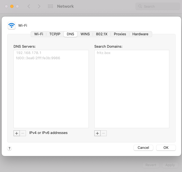Select the WINS tab
The image size is (182, 172).
click(x=85, y=34)
